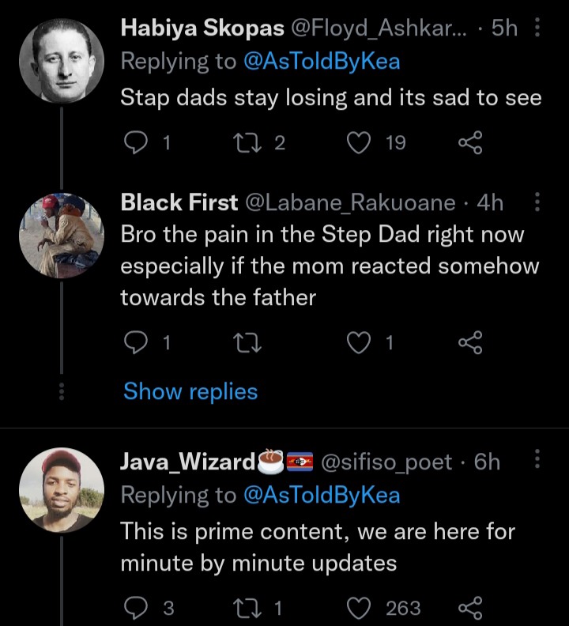Like Black First's tweet
This screenshot has height=626, width=569.
[359, 343]
